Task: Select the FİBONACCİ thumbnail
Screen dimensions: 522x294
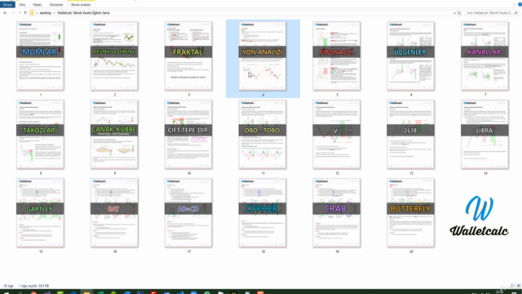Action: click(x=337, y=56)
